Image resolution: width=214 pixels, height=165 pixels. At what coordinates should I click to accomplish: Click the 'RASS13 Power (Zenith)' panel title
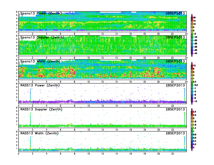pos(40,85)
